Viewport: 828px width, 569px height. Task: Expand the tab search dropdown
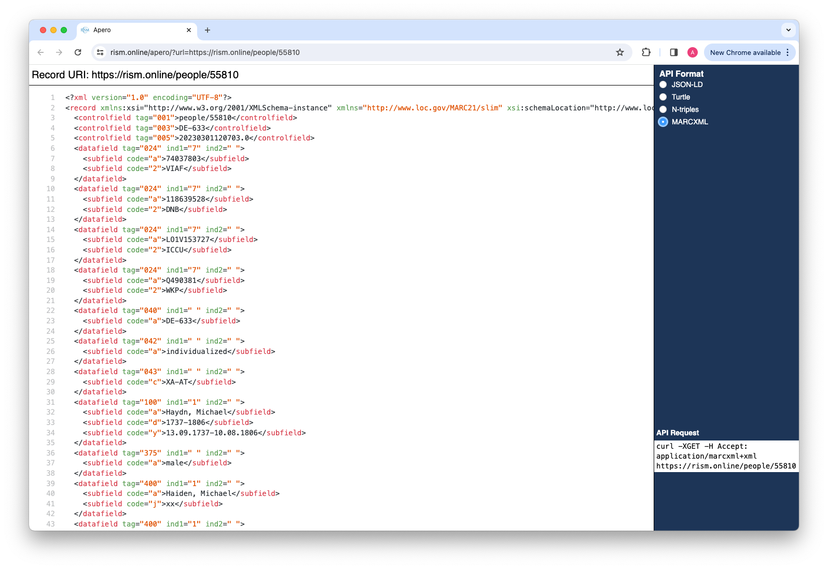coord(789,30)
